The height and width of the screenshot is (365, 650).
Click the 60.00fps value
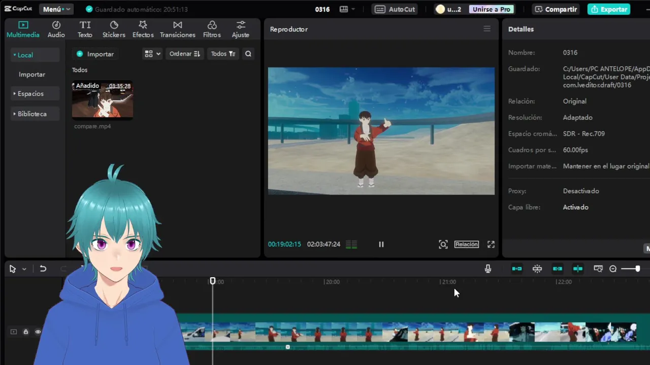click(575, 150)
